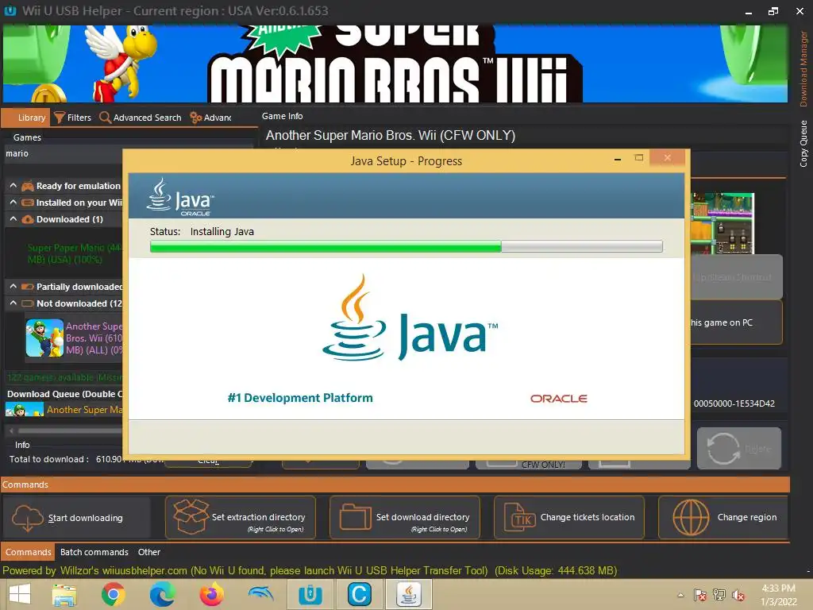Launch Microsoft Edge from taskbar
The image size is (813, 610).
point(162,594)
